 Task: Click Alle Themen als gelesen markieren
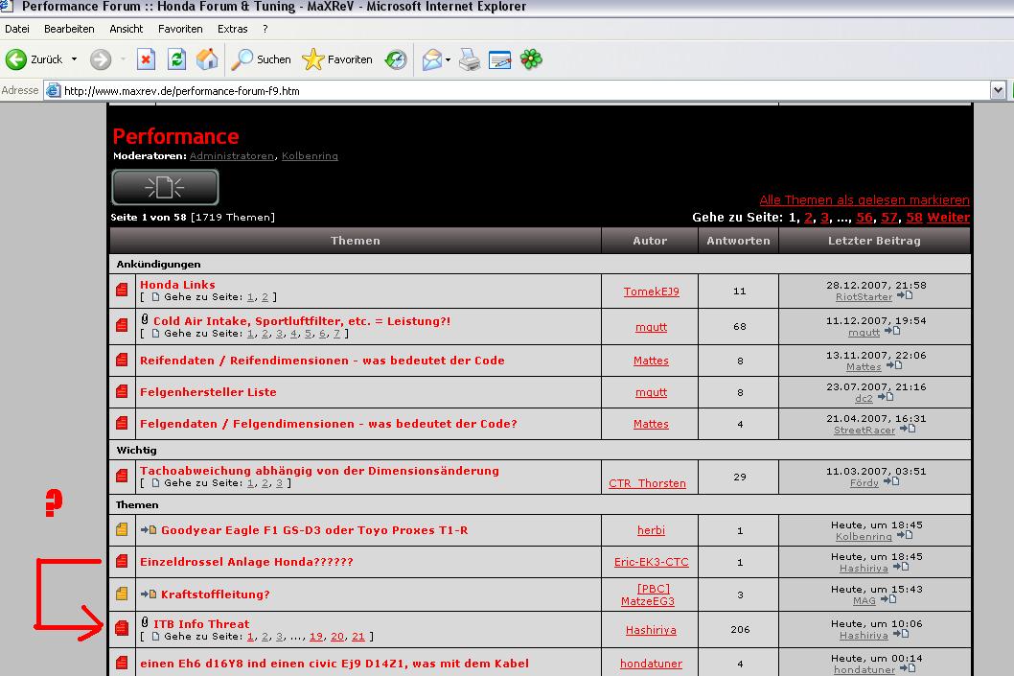[864, 199]
